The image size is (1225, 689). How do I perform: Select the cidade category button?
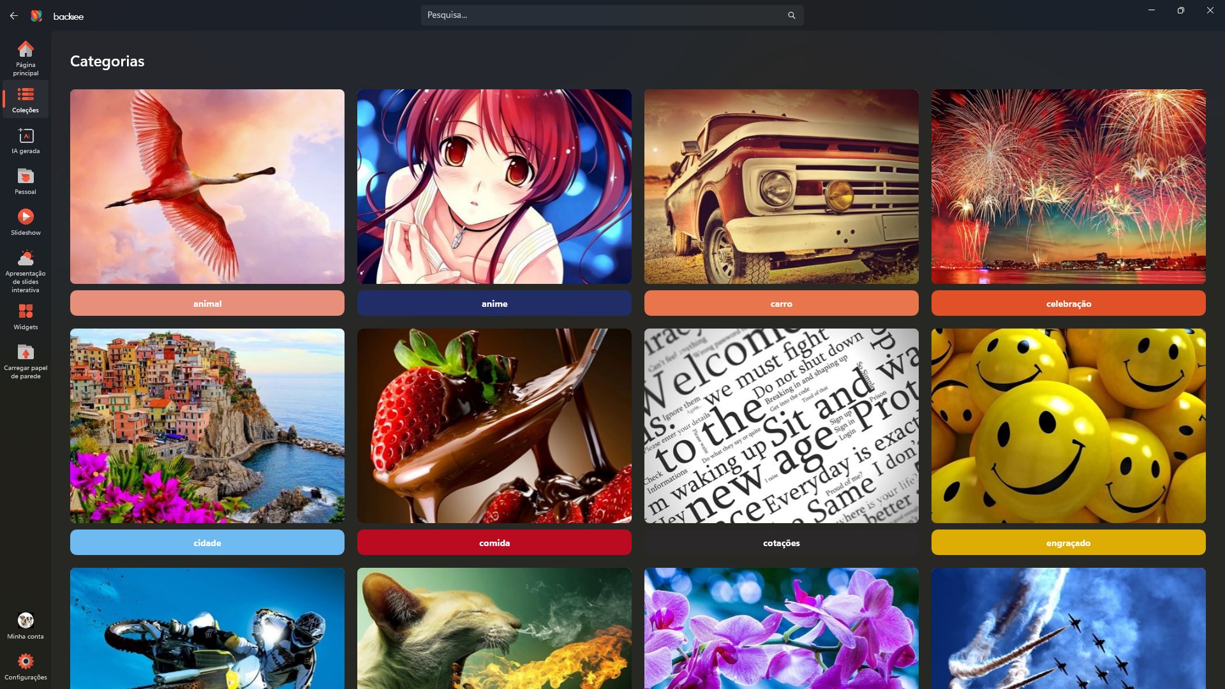[207, 543]
